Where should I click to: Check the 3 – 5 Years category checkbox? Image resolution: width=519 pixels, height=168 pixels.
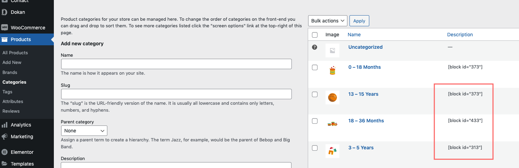point(315,148)
